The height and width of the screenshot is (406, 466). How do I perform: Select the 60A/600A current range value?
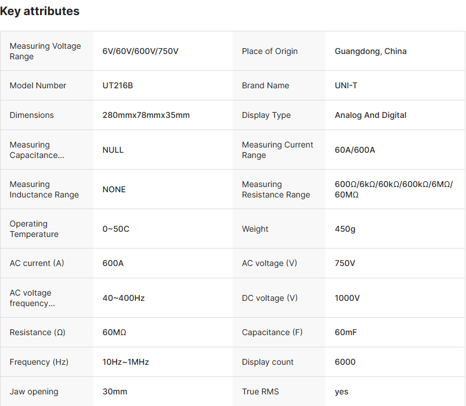(355, 150)
